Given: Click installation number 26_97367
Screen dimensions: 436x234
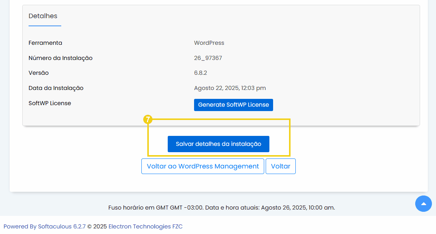Looking at the screenshot, I should [x=208, y=58].
